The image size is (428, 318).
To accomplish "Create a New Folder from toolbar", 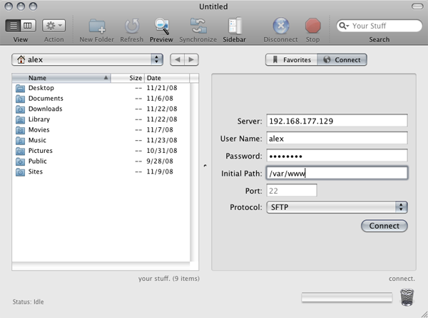I will [97, 26].
